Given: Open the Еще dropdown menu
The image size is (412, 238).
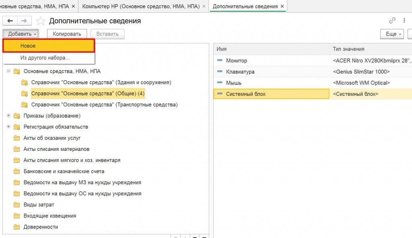Looking at the screenshot, I should pyautogui.click(x=392, y=34).
